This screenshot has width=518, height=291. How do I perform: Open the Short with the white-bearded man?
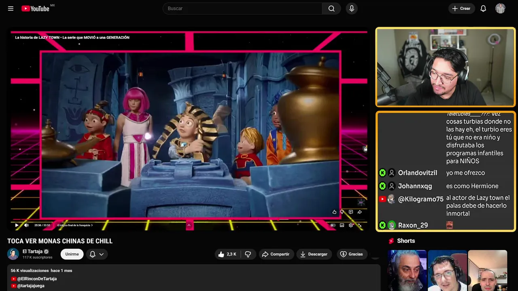tap(407, 270)
